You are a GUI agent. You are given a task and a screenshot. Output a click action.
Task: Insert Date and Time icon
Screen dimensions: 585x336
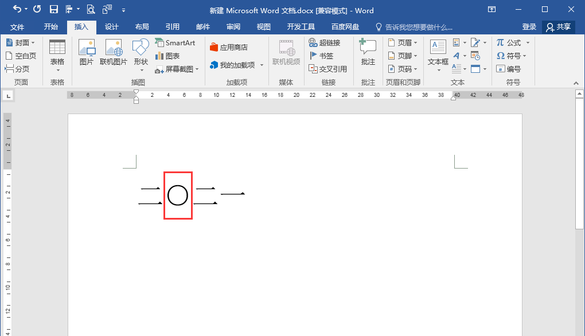click(475, 56)
